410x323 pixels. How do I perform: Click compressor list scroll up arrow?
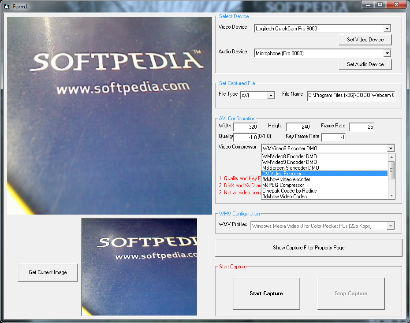point(391,157)
